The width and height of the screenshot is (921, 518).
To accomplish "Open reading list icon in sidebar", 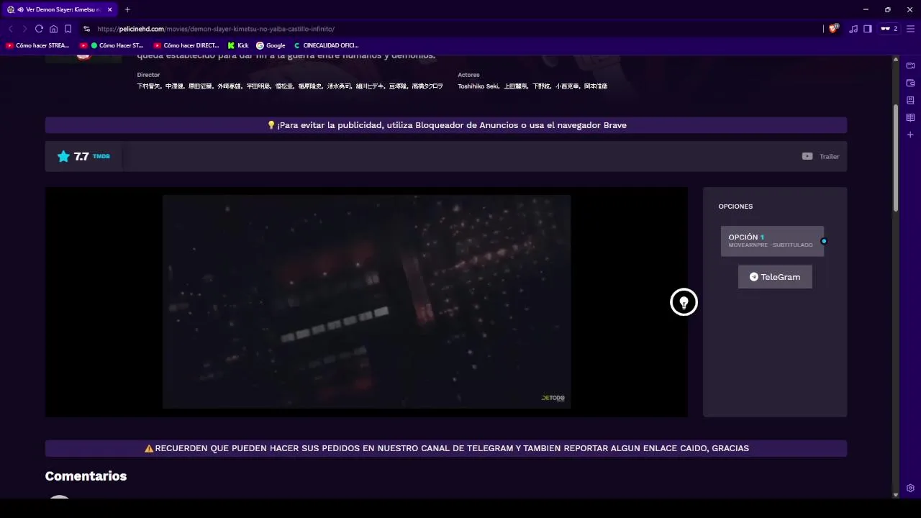I will (910, 117).
